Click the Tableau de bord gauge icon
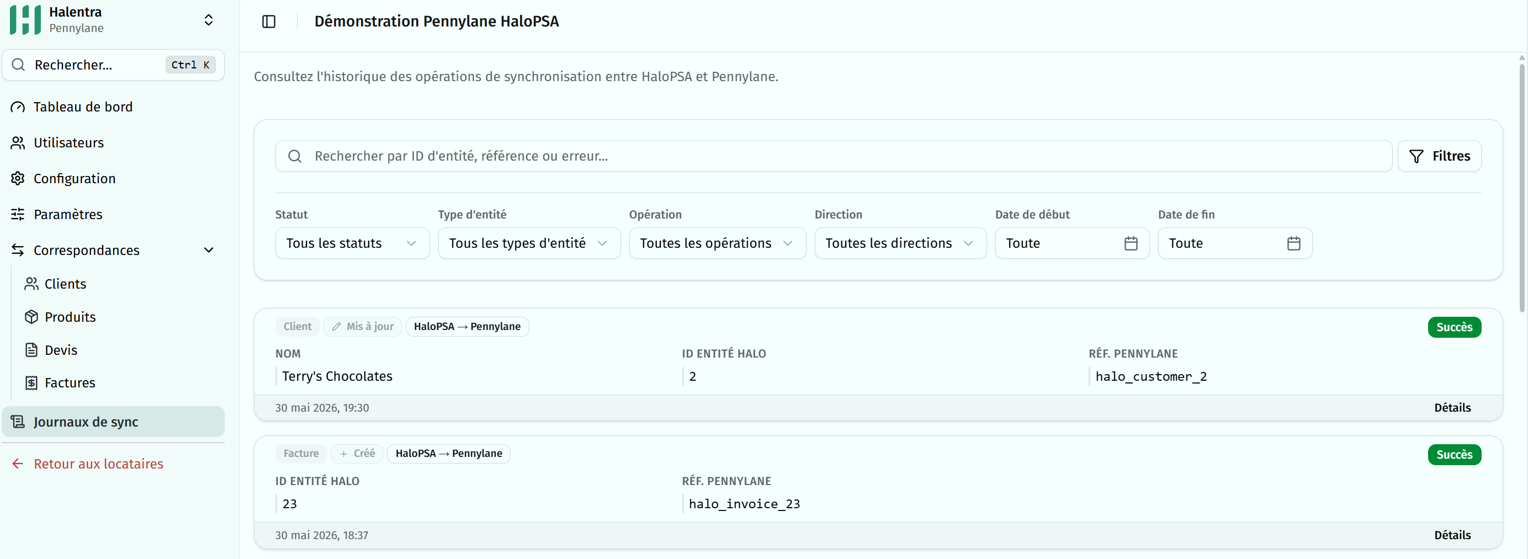Viewport: 1528px width, 559px height. coord(18,107)
